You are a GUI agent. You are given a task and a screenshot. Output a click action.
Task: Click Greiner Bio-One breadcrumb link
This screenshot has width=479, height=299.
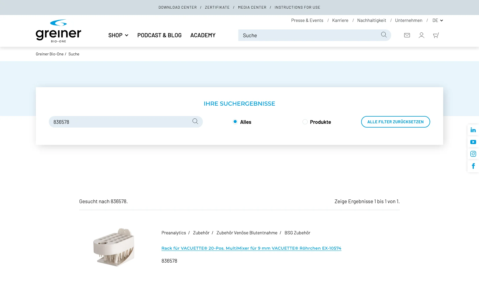pos(50,54)
